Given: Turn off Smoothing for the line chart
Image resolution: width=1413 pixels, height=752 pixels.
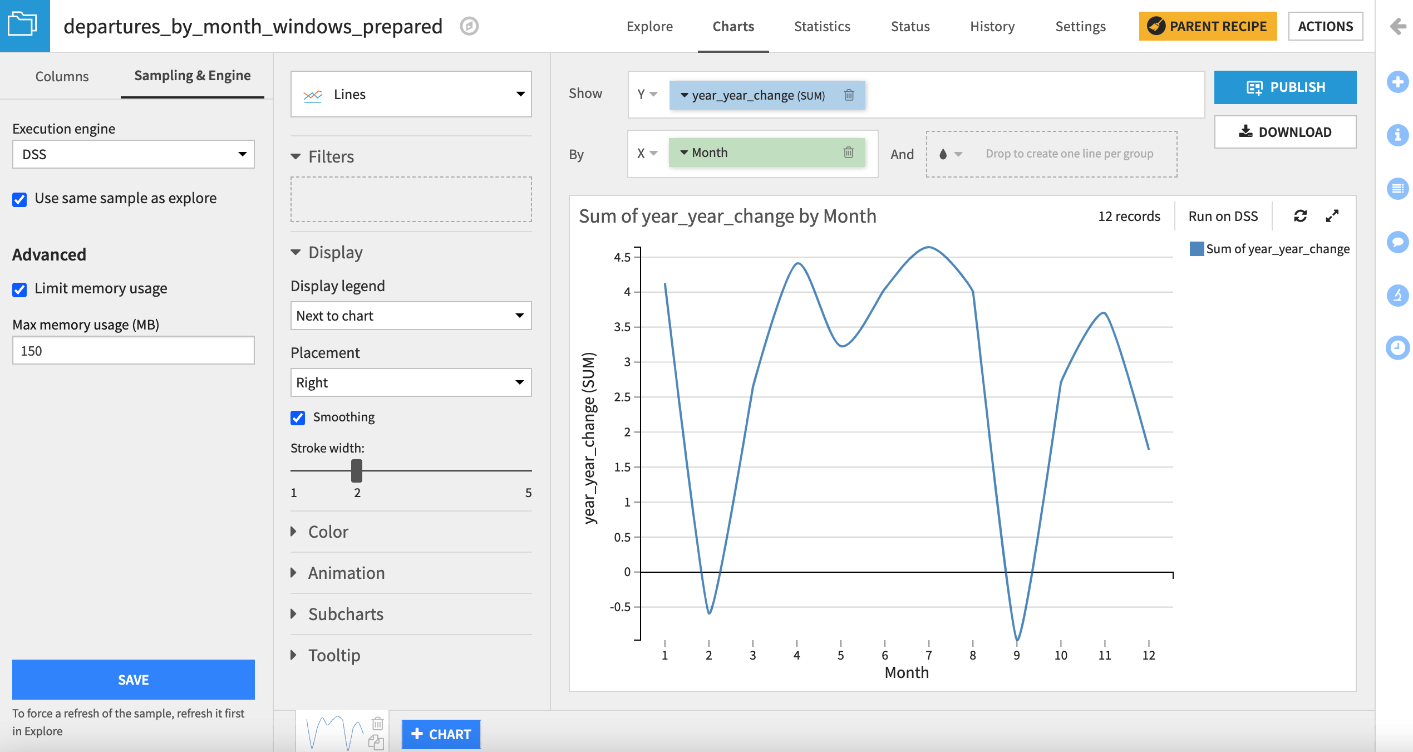Looking at the screenshot, I should coord(298,417).
